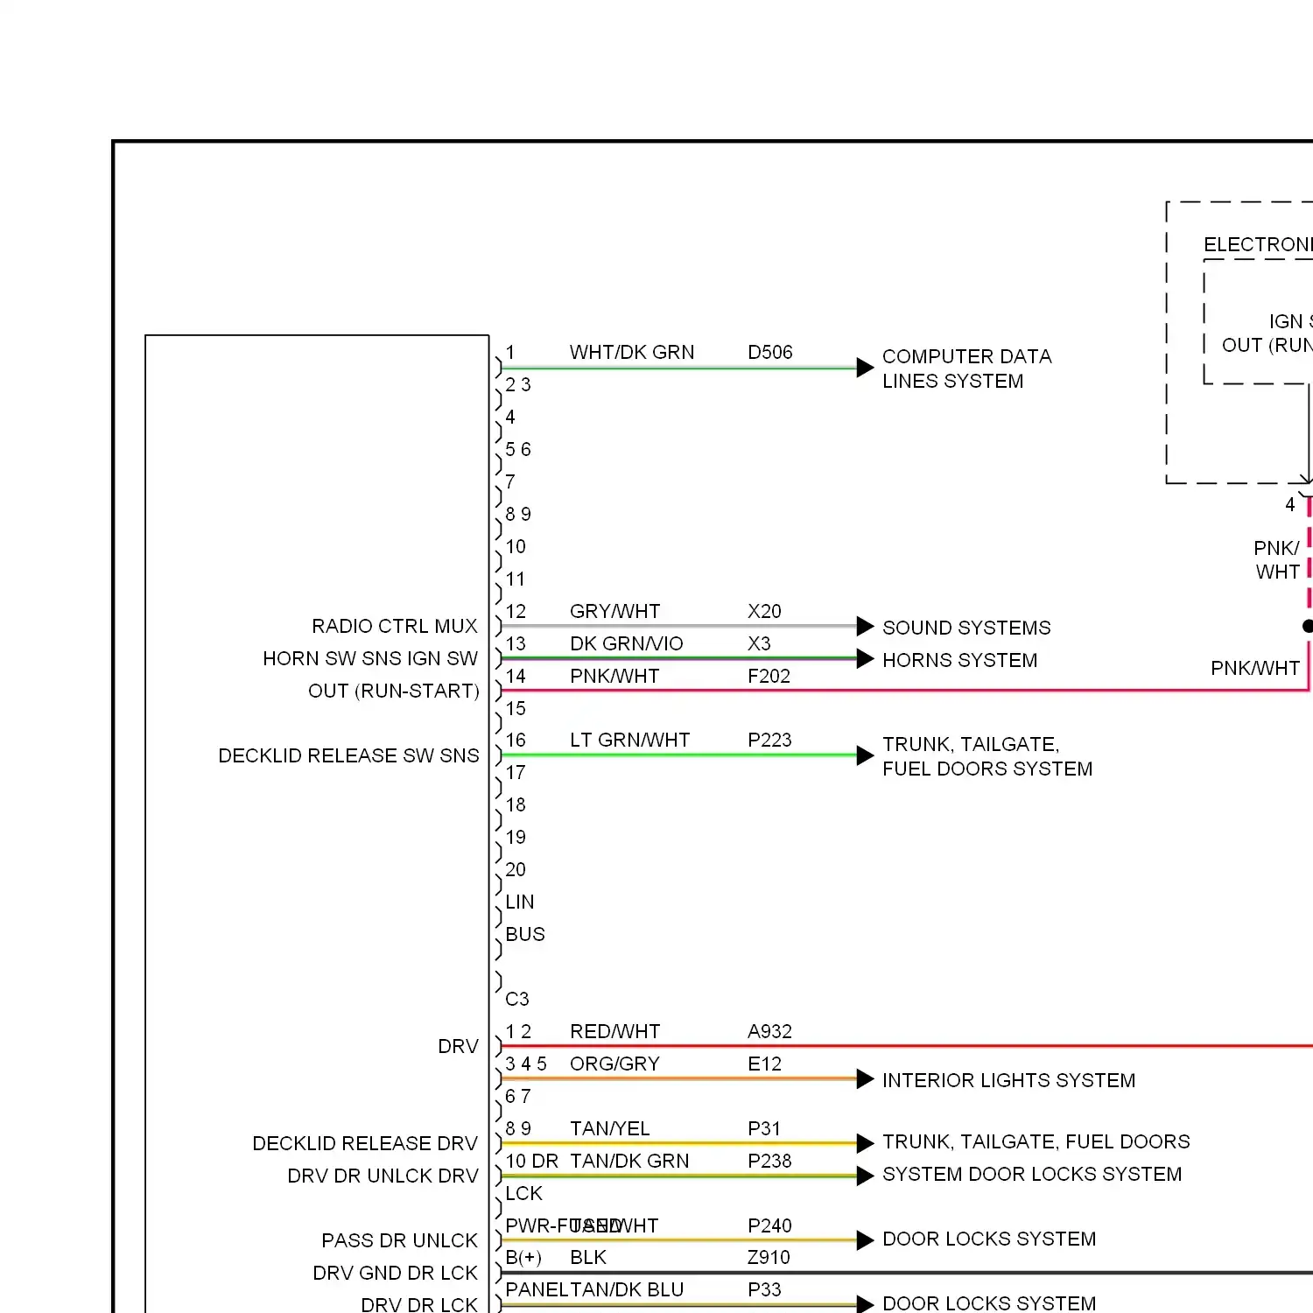Click the BUS pin label
Viewport: 1313px width, 1313px height.
(x=525, y=934)
